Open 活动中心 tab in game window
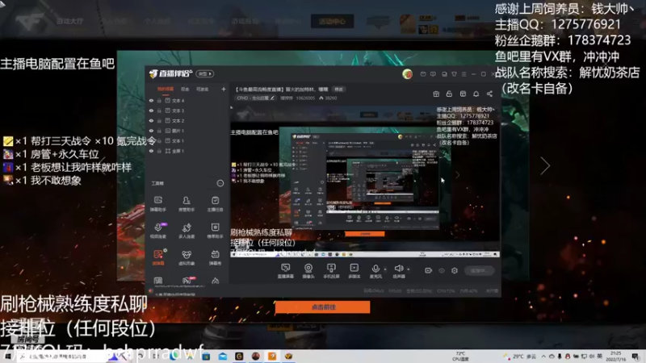646x363 pixels. (332, 21)
